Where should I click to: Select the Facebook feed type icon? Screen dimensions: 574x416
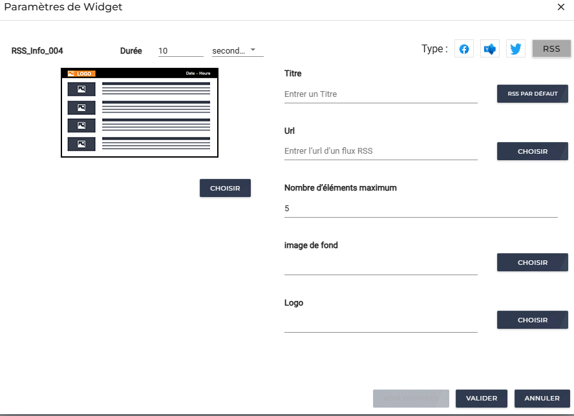point(463,49)
